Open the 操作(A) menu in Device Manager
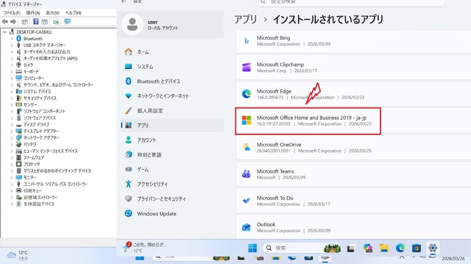 coord(33,13)
